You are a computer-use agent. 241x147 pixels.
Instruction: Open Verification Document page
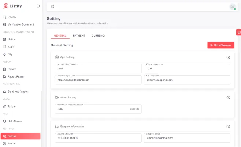(21, 24)
